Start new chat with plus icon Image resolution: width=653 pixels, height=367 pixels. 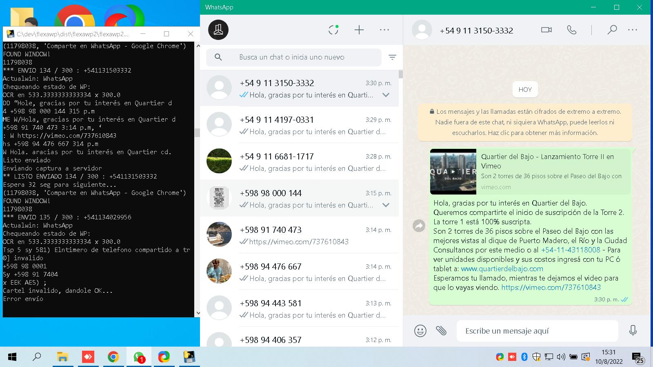coord(359,30)
